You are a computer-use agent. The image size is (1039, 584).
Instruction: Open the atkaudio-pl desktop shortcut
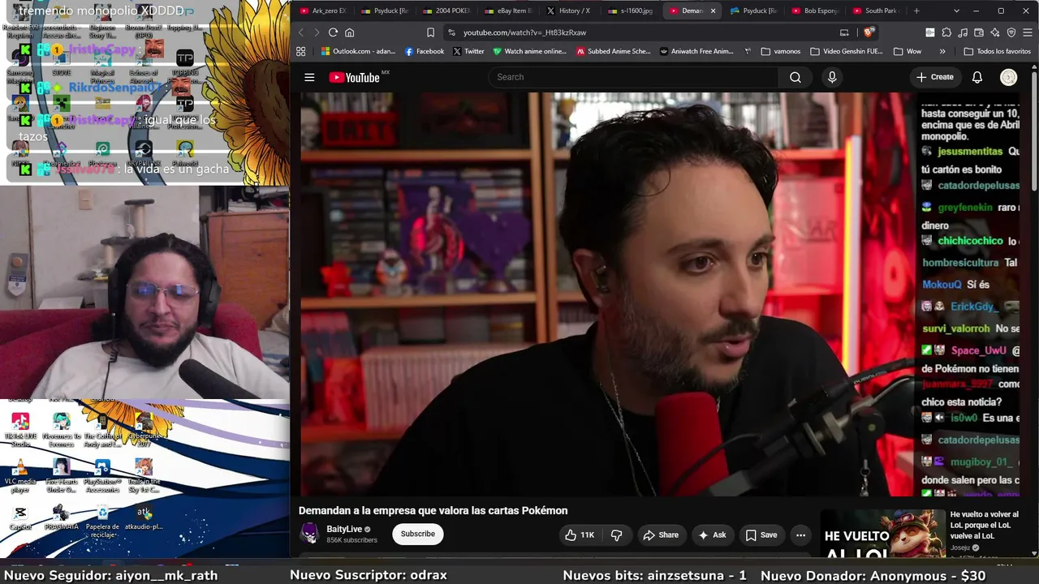[x=144, y=517]
